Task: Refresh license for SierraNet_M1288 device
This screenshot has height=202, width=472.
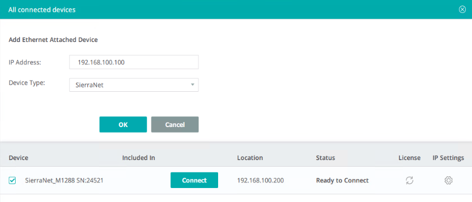Action: (x=409, y=180)
